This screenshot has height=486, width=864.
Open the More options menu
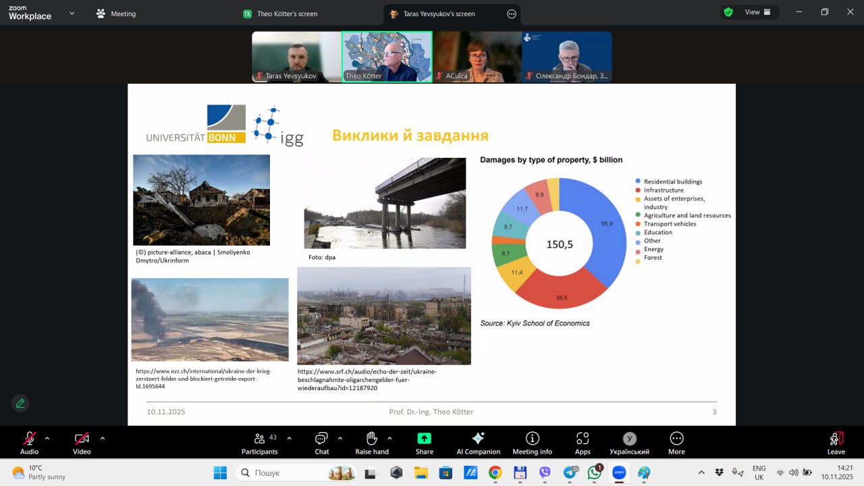[x=676, y=442]
